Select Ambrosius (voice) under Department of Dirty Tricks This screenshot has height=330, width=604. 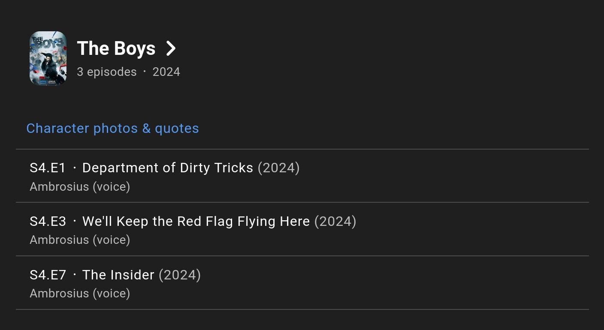(80, 187)
